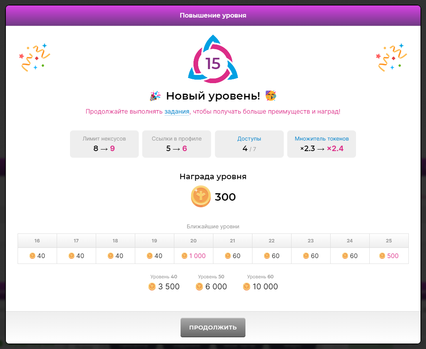Click level 16 column header
The image size is (426, 349).
37,241
